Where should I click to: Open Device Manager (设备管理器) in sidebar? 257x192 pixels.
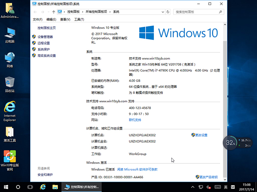[x=45, y=37]
